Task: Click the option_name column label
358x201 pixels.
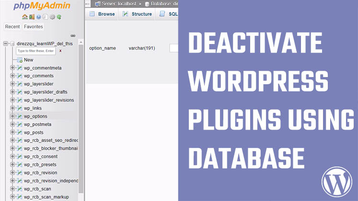Action: pos(103,48)
